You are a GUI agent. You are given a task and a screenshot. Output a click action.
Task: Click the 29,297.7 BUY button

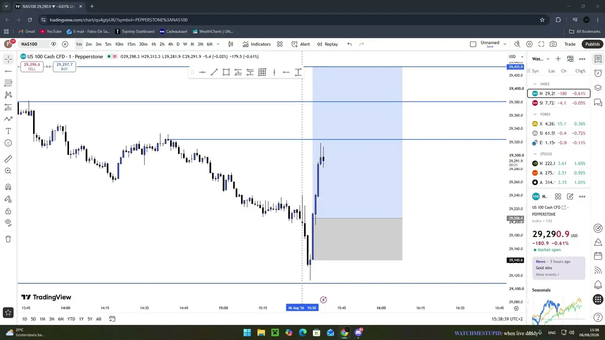64,67
